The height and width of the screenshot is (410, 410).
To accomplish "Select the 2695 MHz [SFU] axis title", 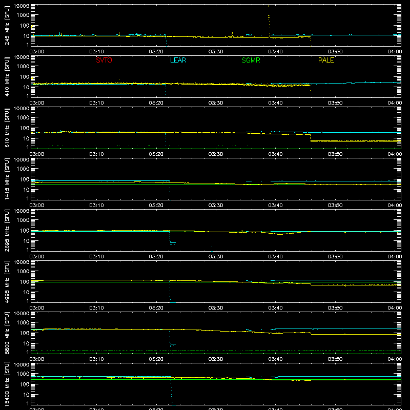I will coord(7,230).
